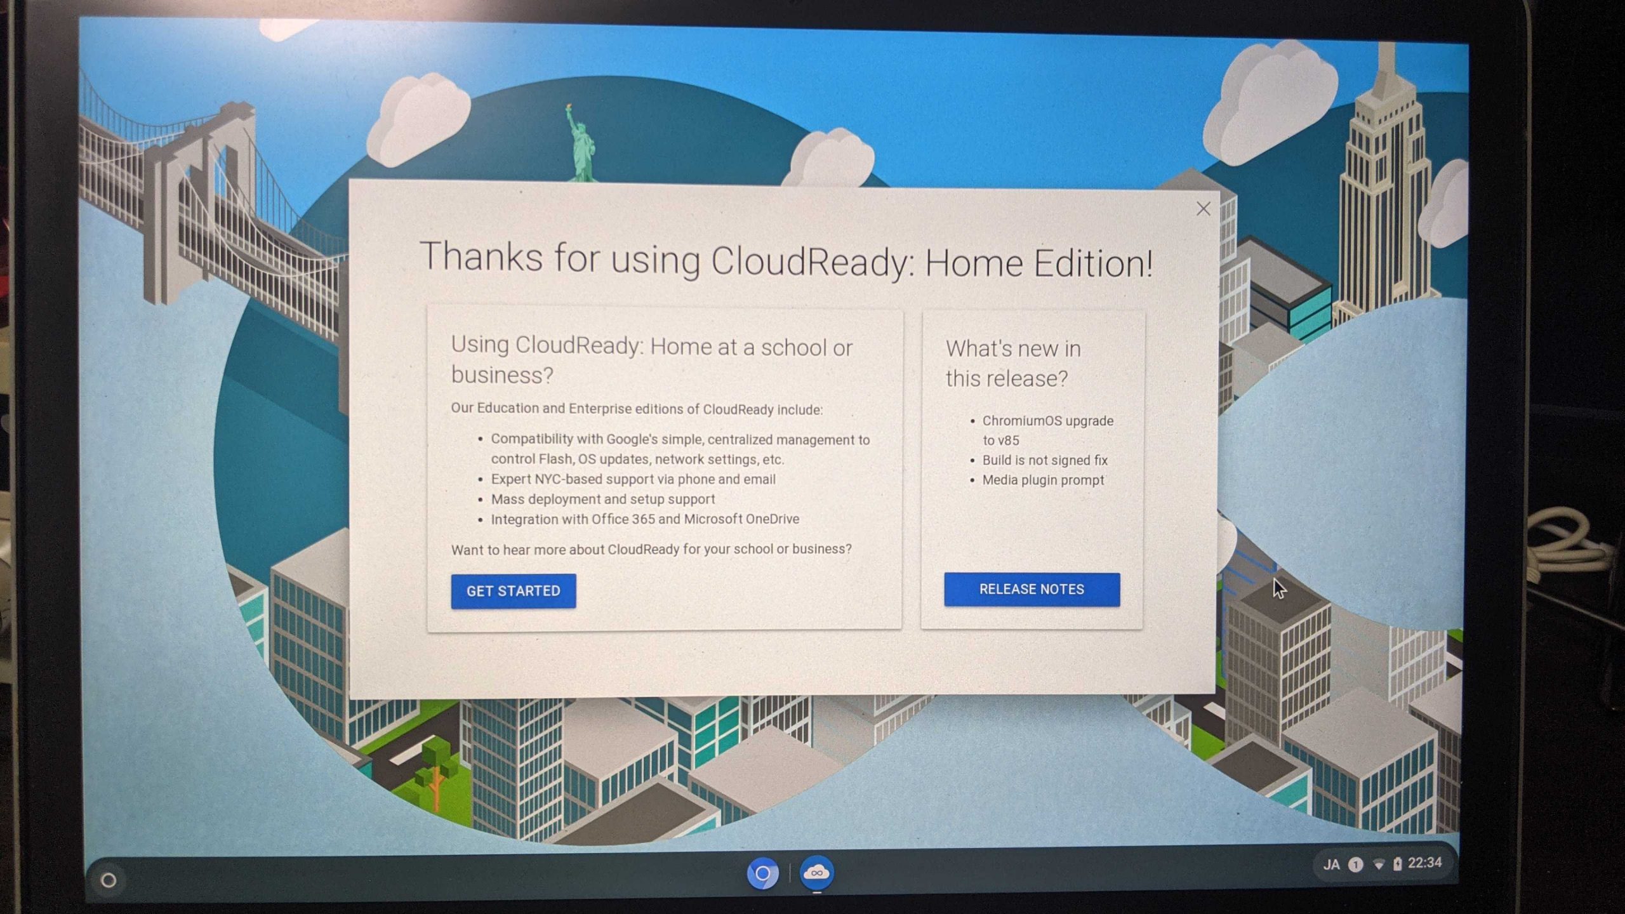Open the Chromium browser from the shelf
This screenshot has width=1625, height=914.
pos(762,874)
